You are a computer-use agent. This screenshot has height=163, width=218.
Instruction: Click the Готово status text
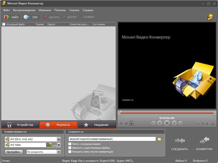pos(6,161)
